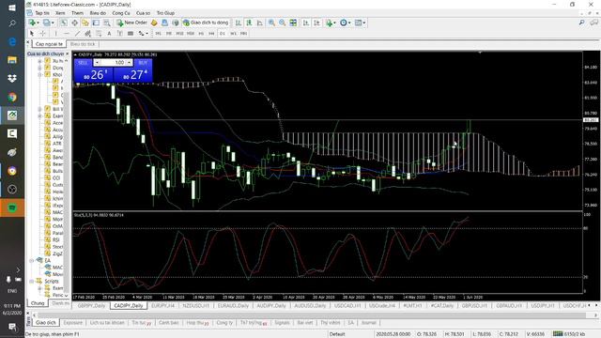Viewport: 601px width, 338px height.
Task: Open the MetaEditor yellow diamond icon
Action: (154, 23)
